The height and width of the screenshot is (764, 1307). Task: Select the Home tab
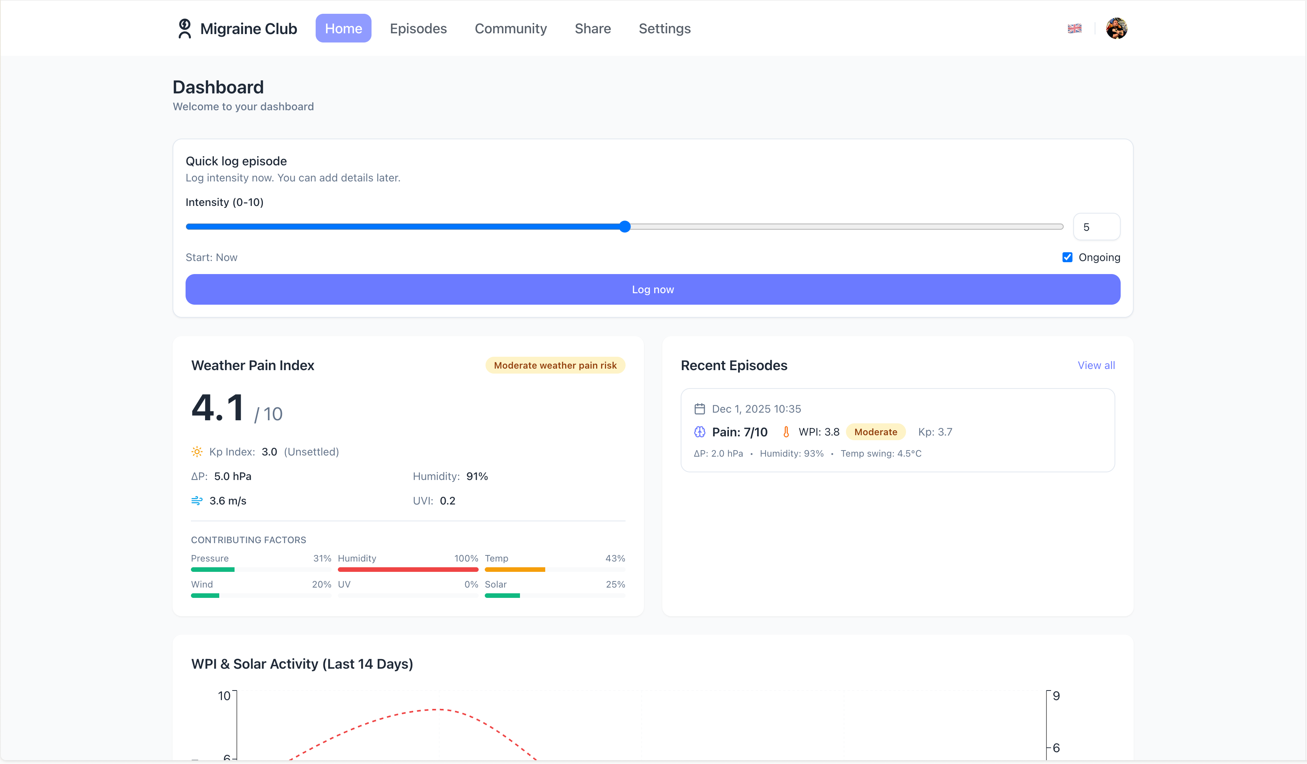[343, 29]
